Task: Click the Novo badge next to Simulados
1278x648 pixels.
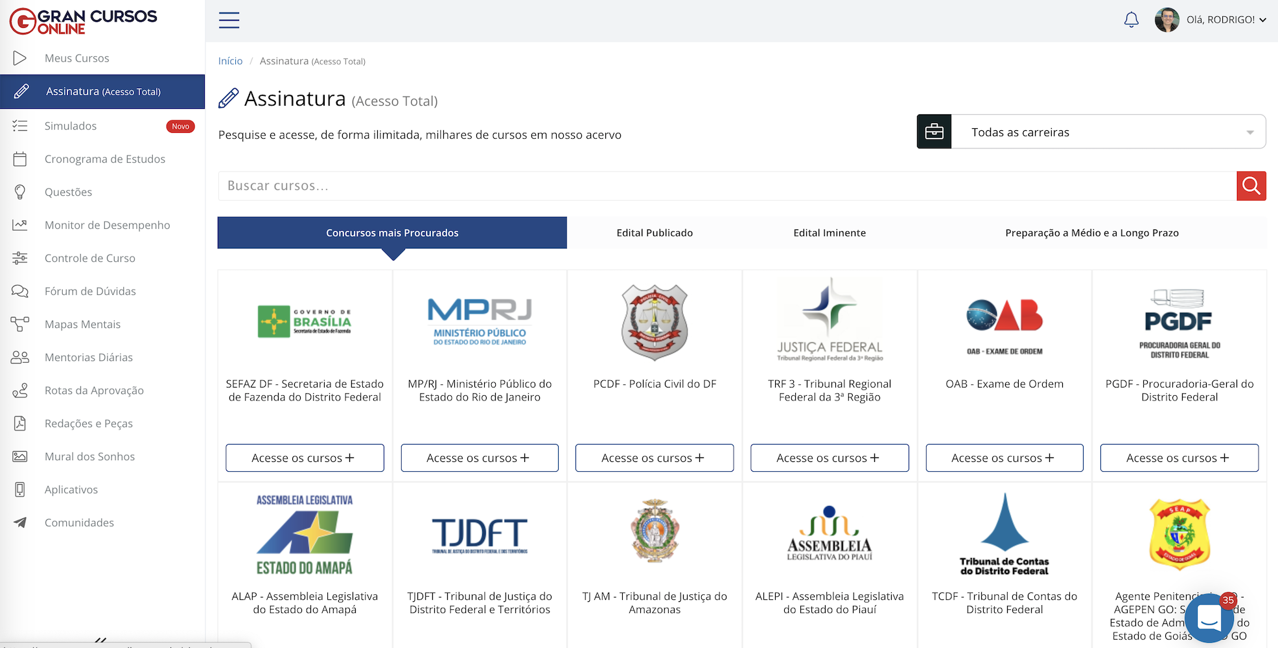Action: click(180, 126)
